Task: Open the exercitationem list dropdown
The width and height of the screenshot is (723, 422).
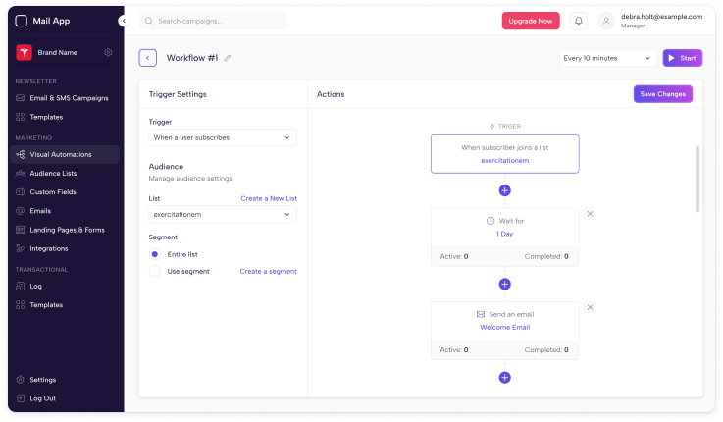Action: tap(223, 214)
